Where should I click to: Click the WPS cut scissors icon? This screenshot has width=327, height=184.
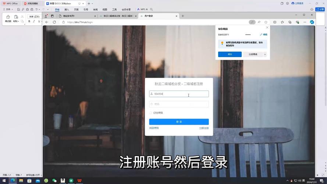[x=22, y=17]
